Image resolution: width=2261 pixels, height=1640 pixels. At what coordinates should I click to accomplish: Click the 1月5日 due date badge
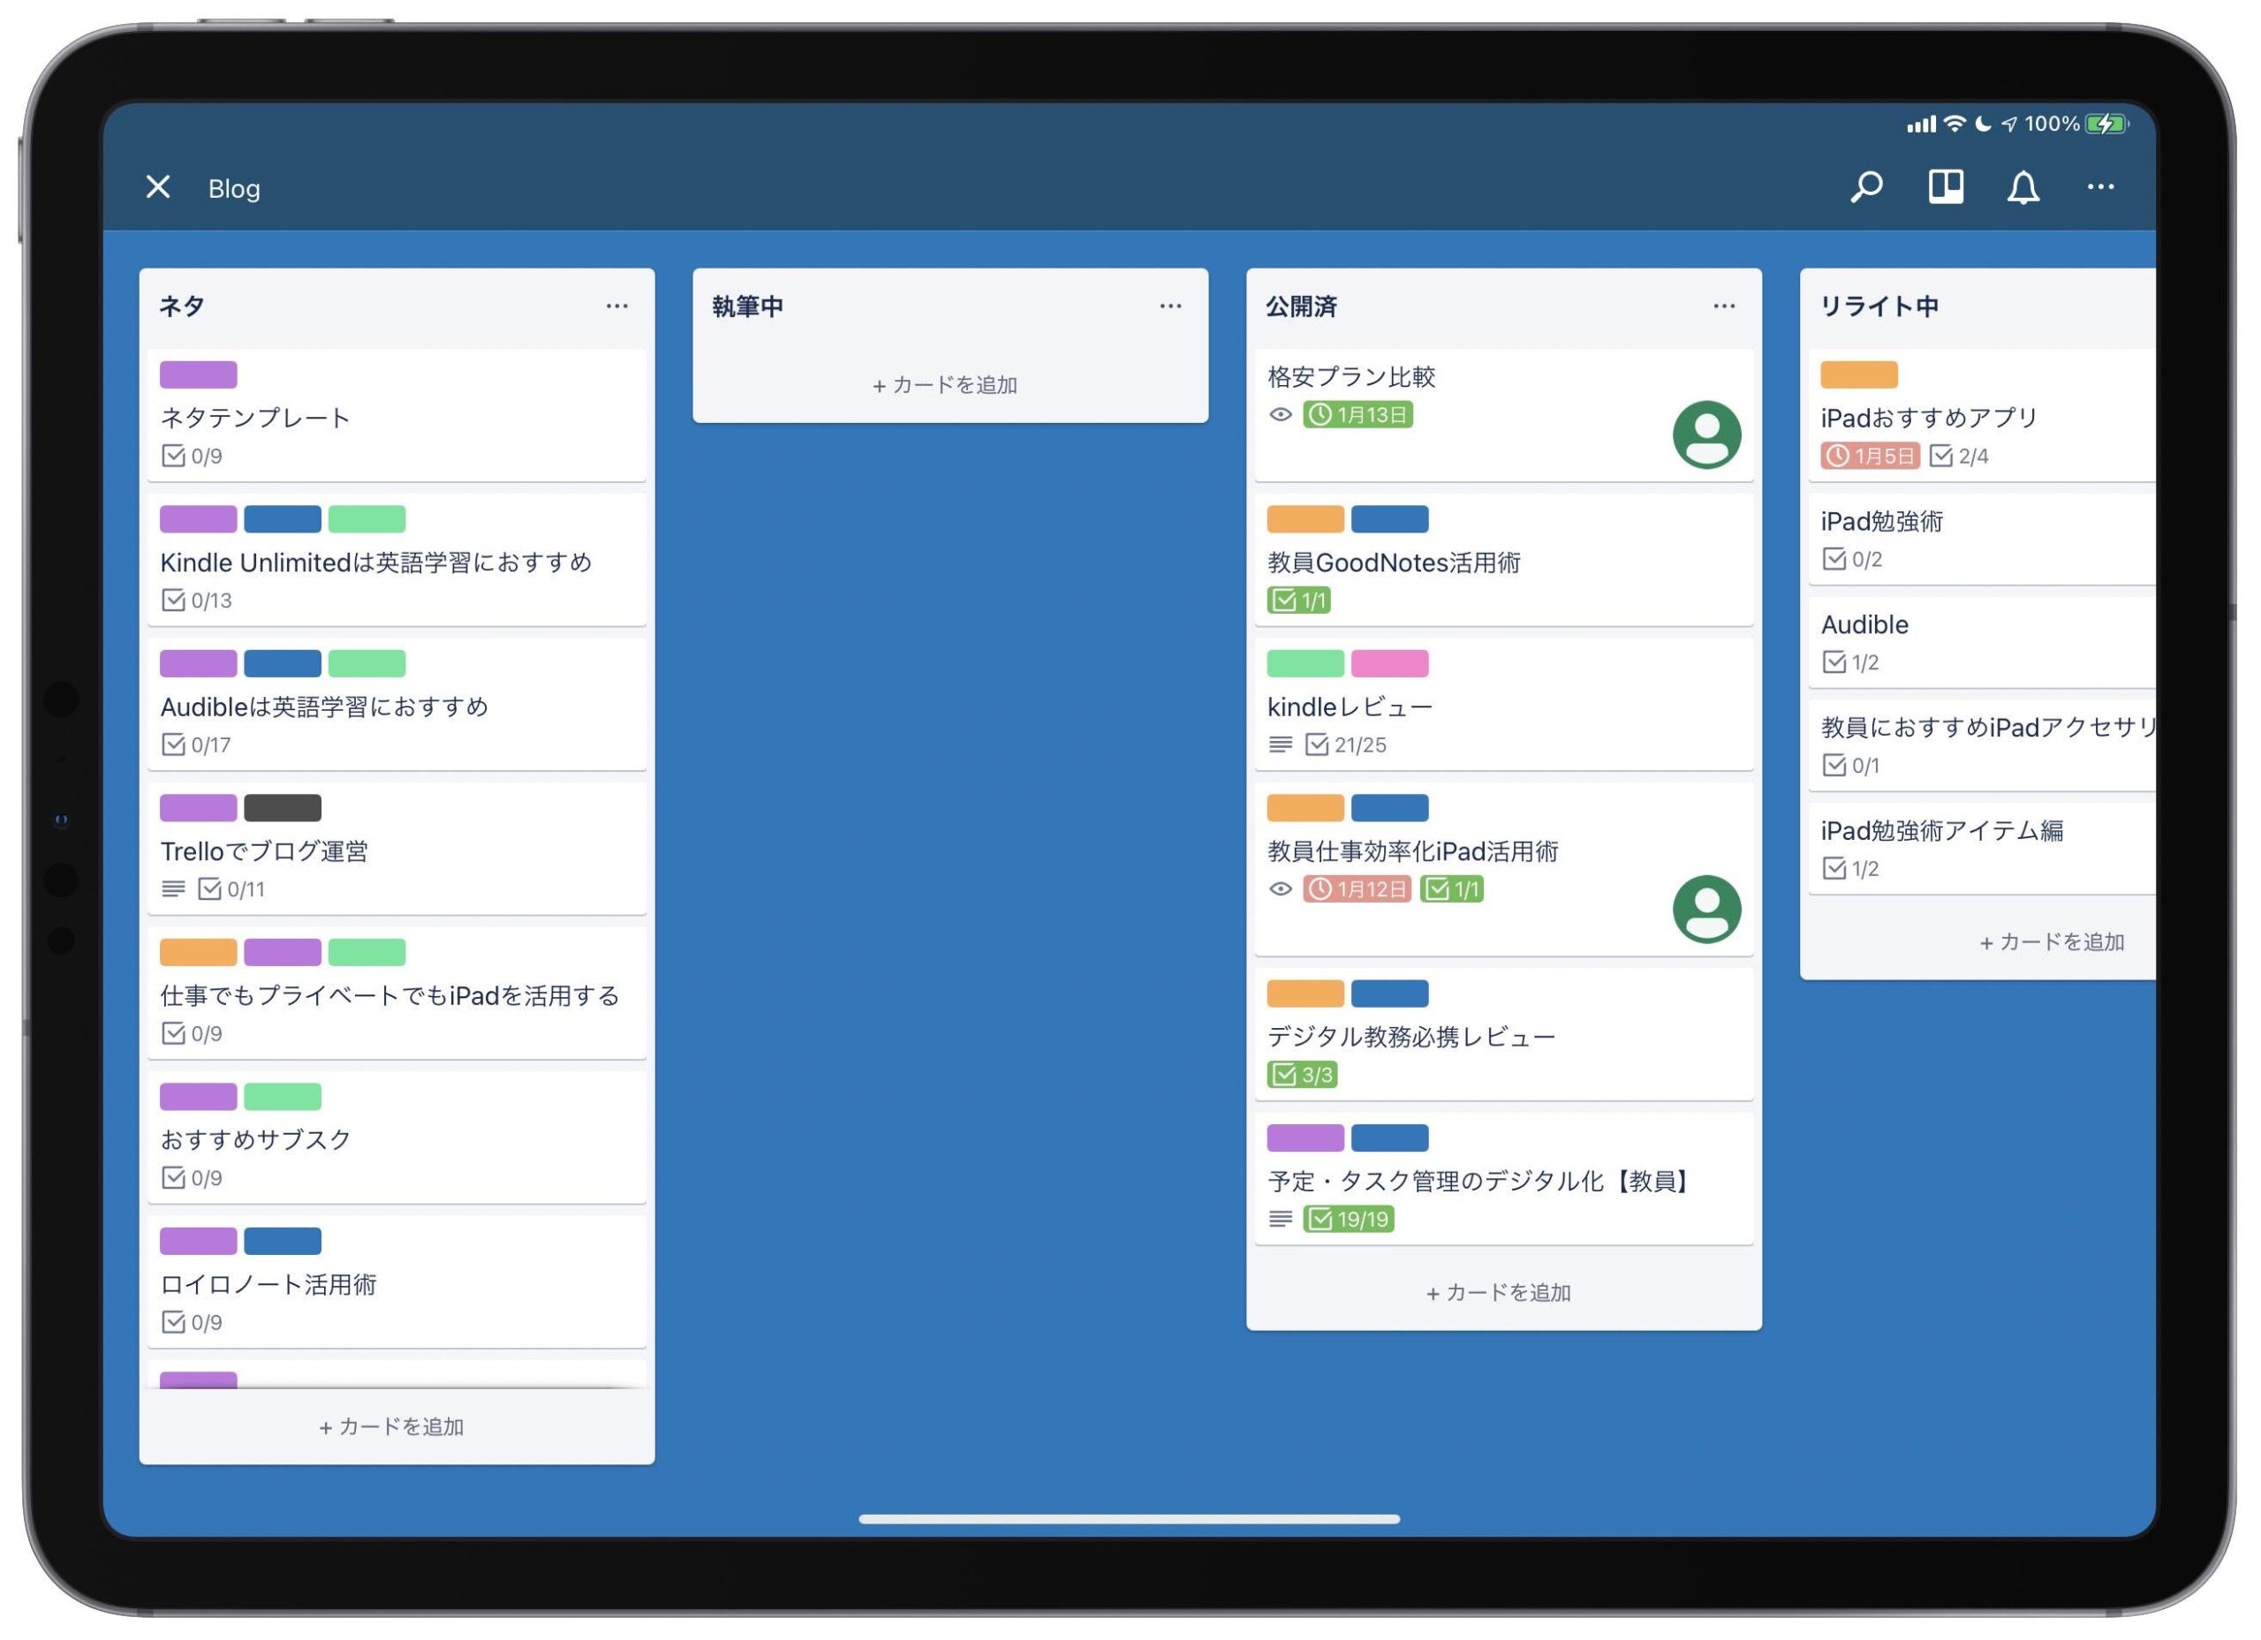[1872, 457]
